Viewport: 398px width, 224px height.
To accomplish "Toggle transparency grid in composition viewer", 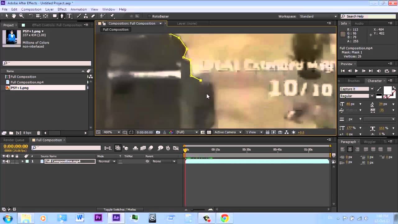I will (x=209, y=132).
